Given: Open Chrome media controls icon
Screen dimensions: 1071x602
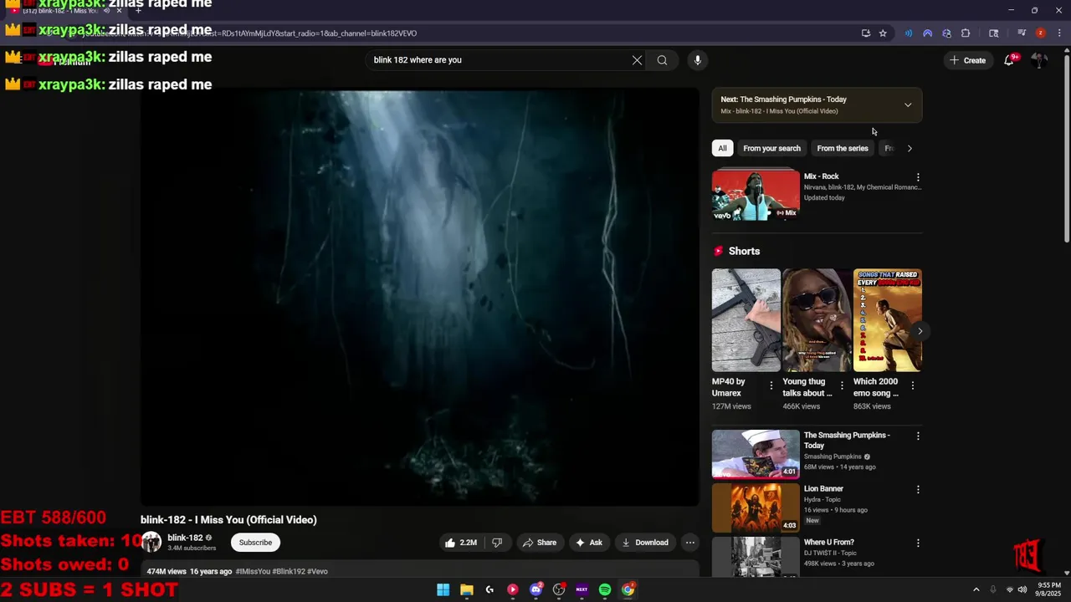Looking at the screenshot, I should coord(1022,33).
